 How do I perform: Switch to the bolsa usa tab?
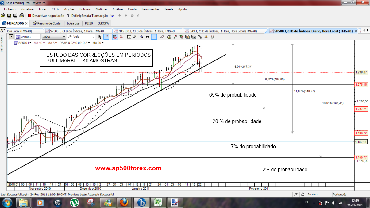[73, 23]
